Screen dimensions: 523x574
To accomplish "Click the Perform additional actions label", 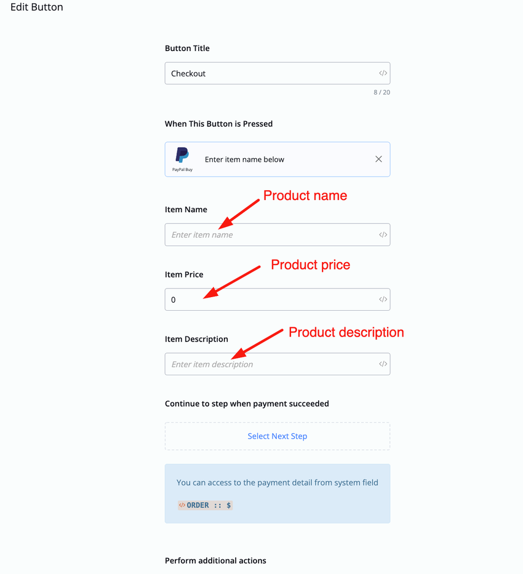I will [215, 560].
